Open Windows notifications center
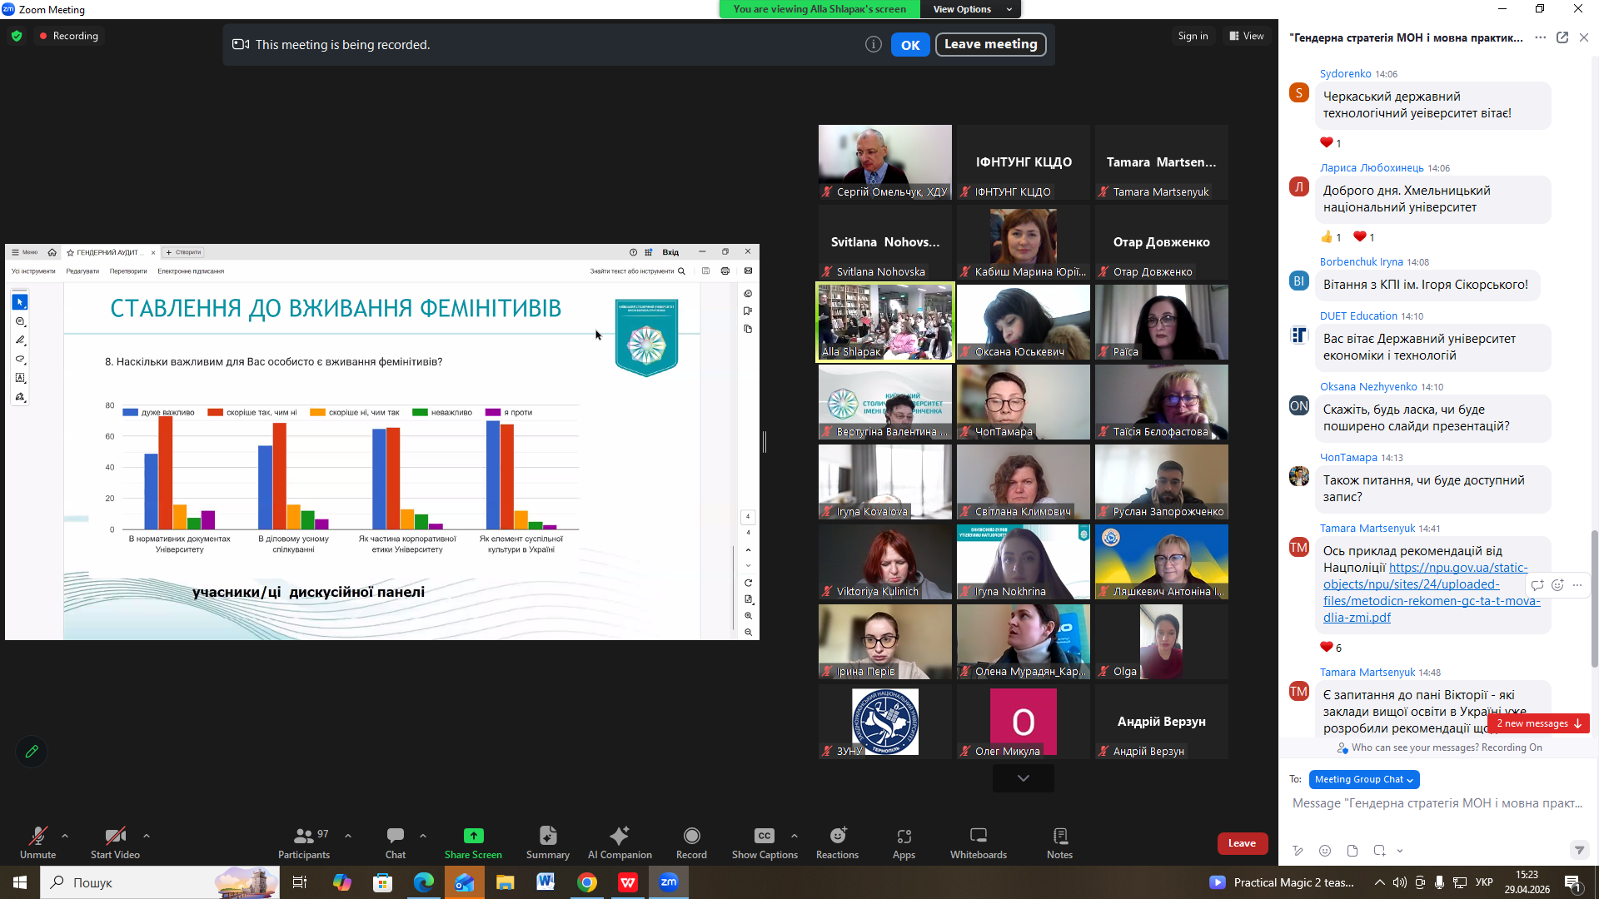This screenshot has height=899, width=1599. coord(1573,882)
